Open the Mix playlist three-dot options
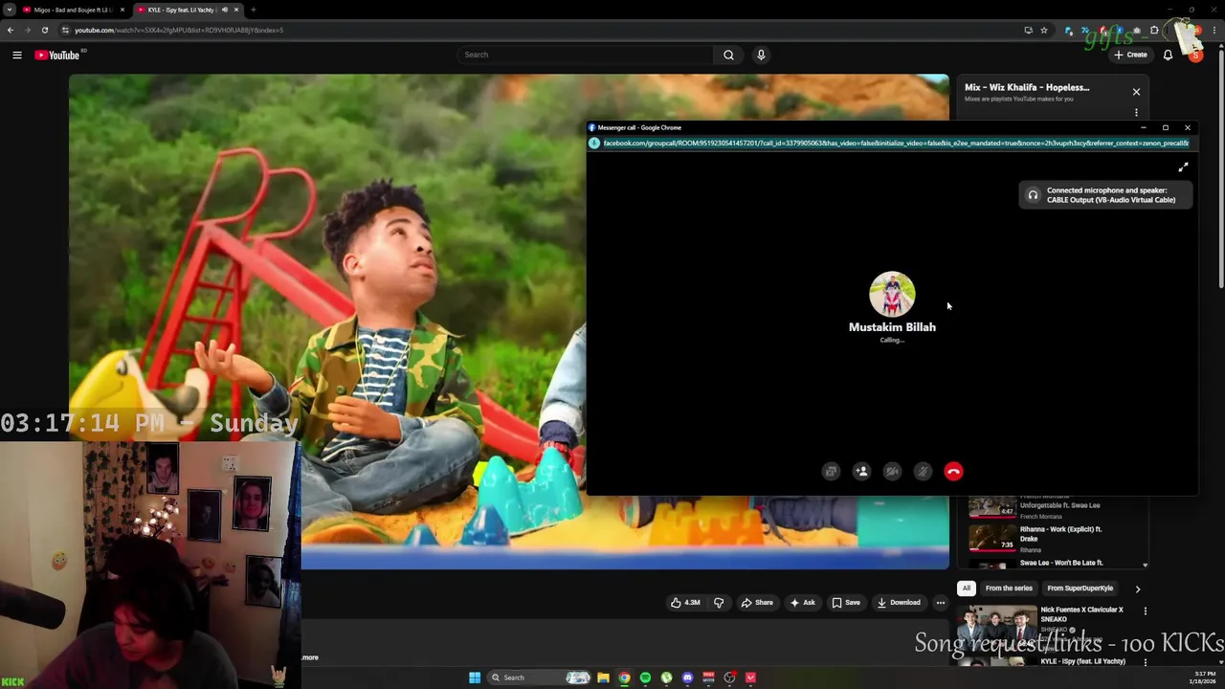The width and height of the screenshot is (1225, 689). point(1136,113)
